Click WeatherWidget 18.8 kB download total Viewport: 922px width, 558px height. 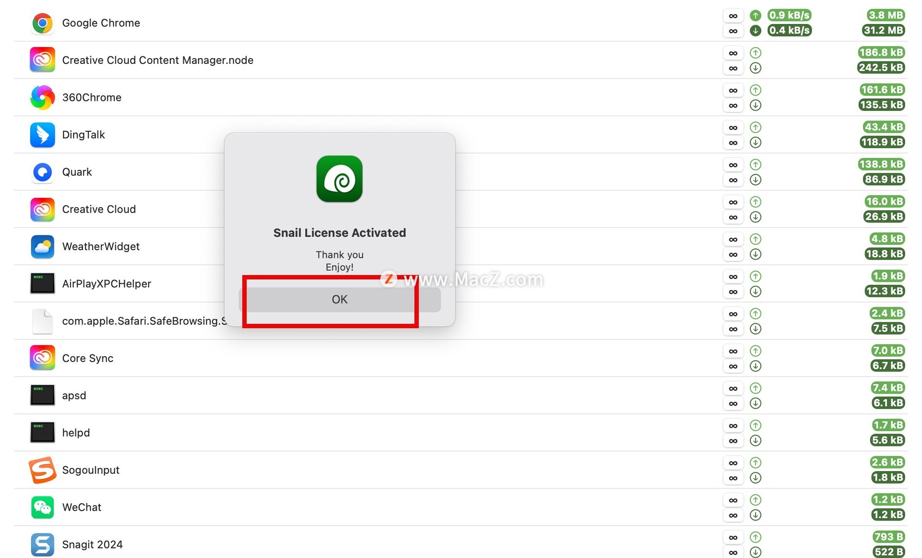(x=885, y=254)
